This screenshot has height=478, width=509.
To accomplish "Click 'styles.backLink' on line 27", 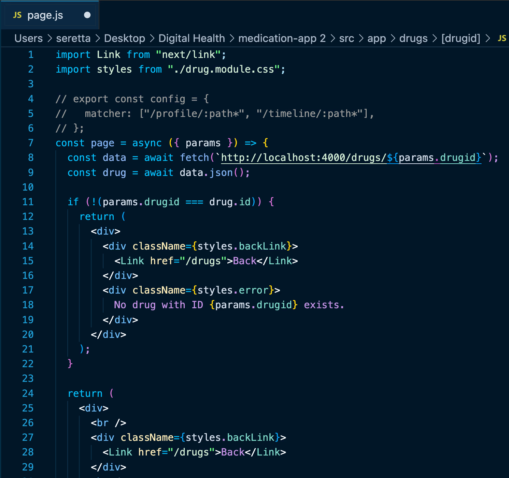I will 230,437.
